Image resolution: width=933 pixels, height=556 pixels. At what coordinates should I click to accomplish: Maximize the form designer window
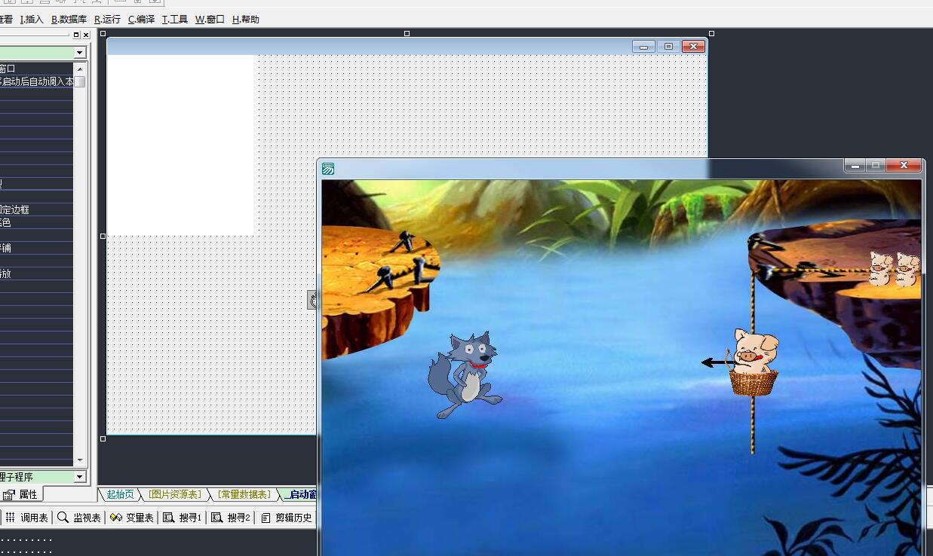[x=668, y=46]
